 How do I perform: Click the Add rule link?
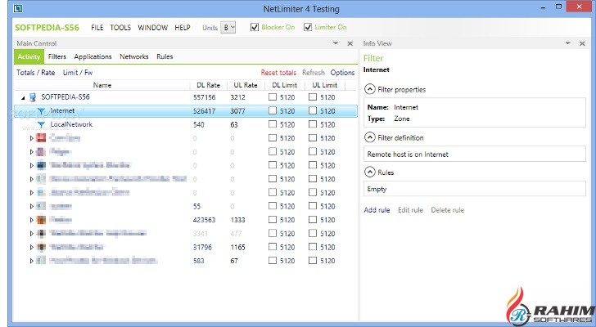point(377,210)
